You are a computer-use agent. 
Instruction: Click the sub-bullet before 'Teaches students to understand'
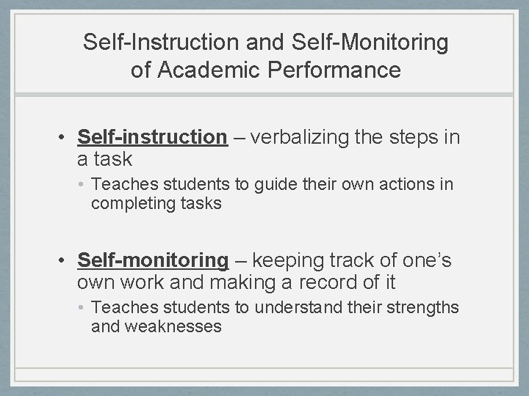point(81,307)
